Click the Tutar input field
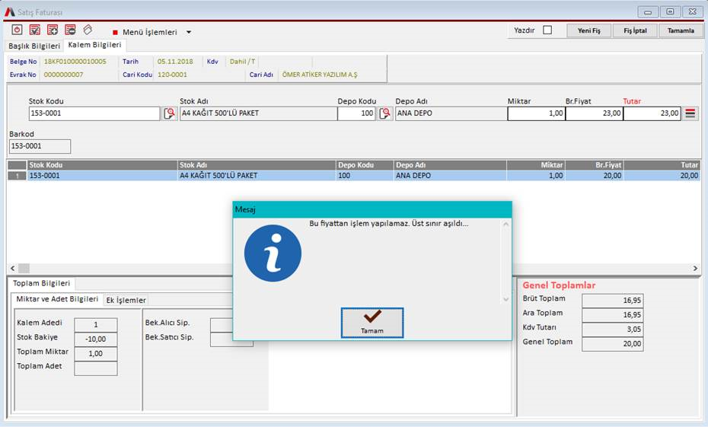 click(652, 113)
